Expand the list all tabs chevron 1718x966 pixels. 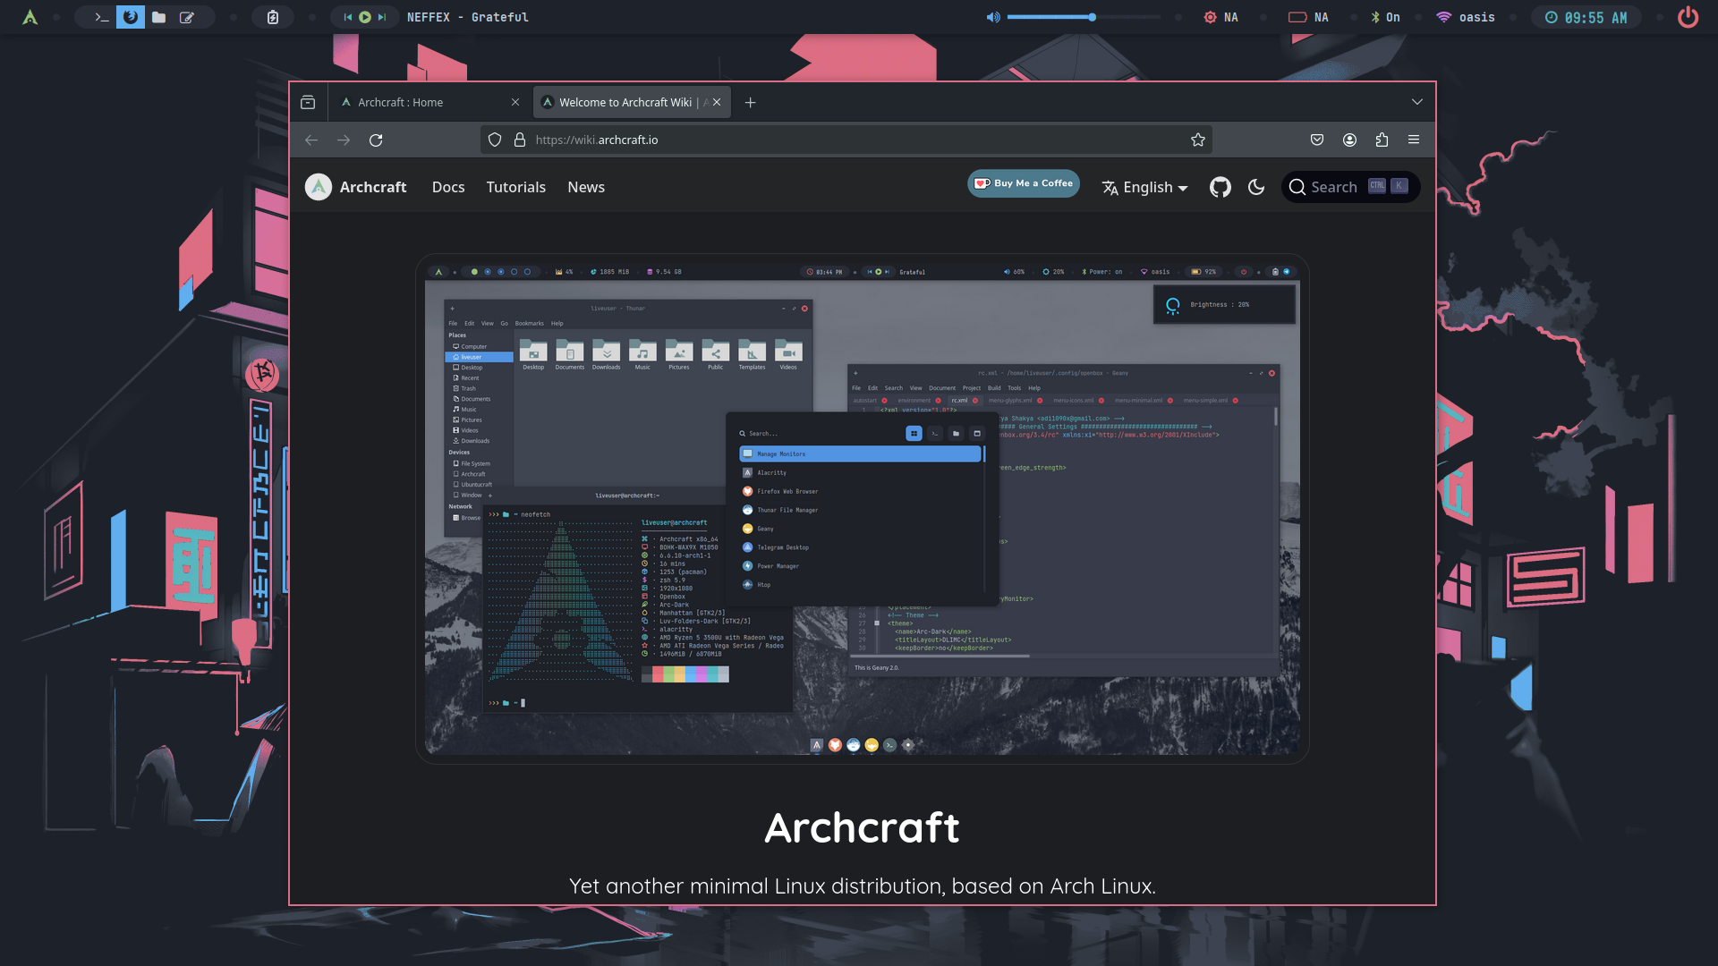(x=1417, y=102)
